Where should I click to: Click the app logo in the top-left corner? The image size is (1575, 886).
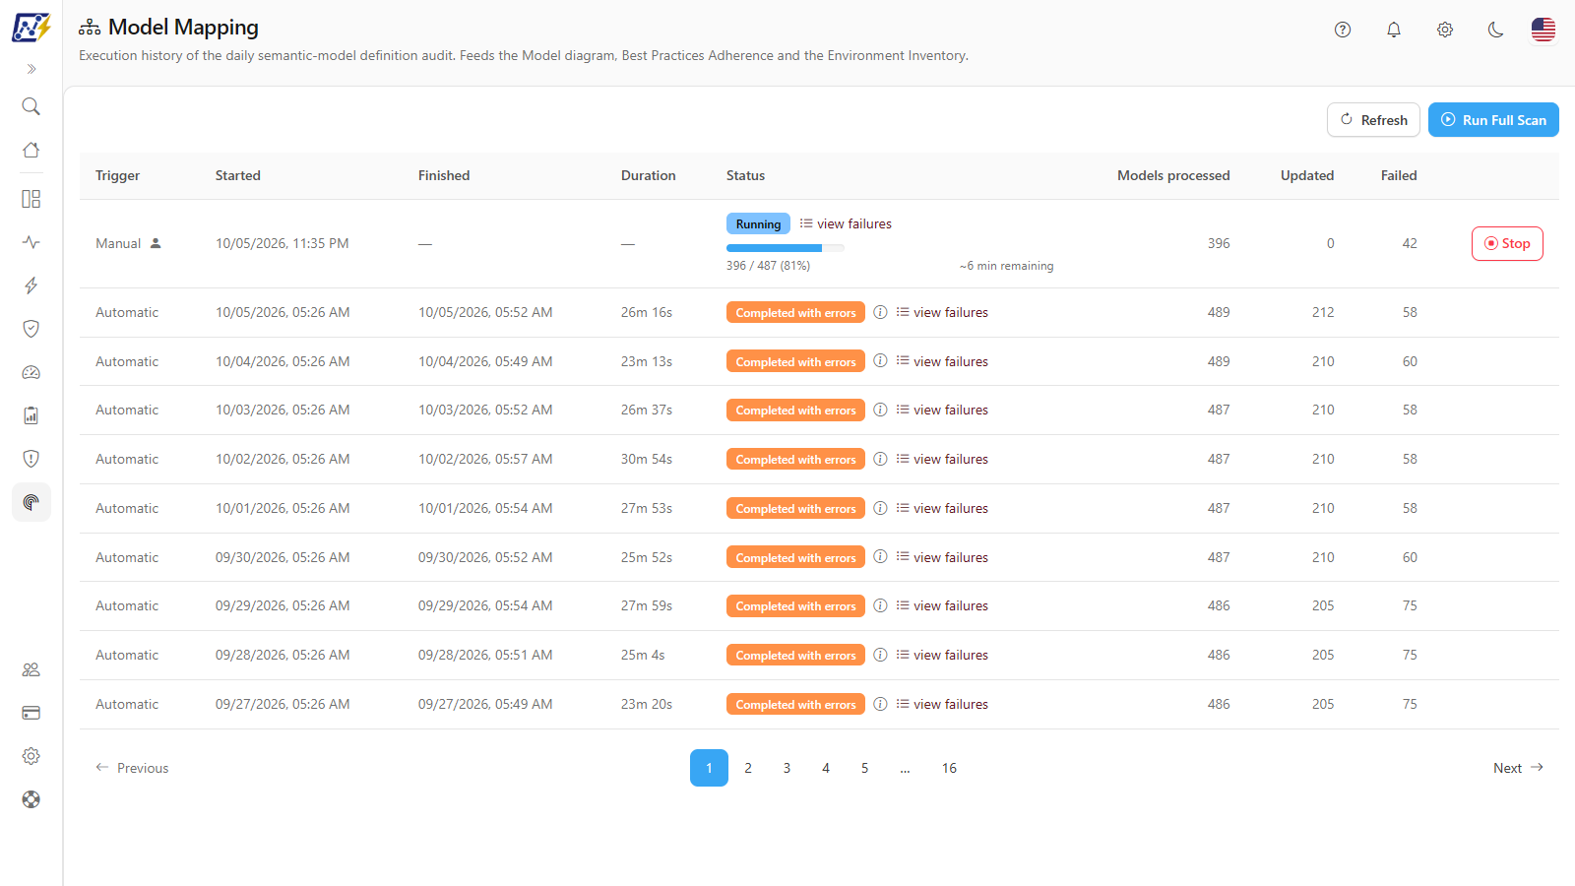pyautogui.click(x=31, y=28)
